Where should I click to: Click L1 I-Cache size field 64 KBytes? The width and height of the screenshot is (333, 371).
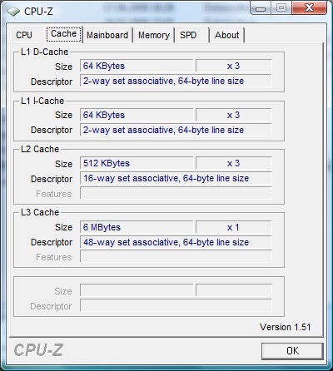[x=137, y=115]
